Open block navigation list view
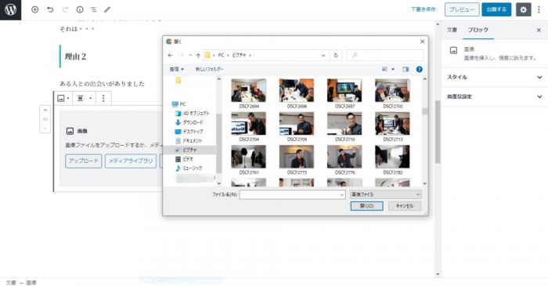The width and height of the screenshot is (548, 286). [x=94, y=9]
